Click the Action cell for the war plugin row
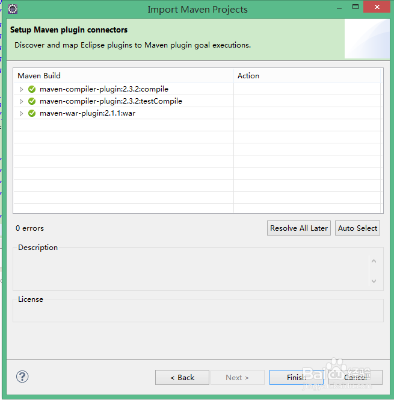 307,113
